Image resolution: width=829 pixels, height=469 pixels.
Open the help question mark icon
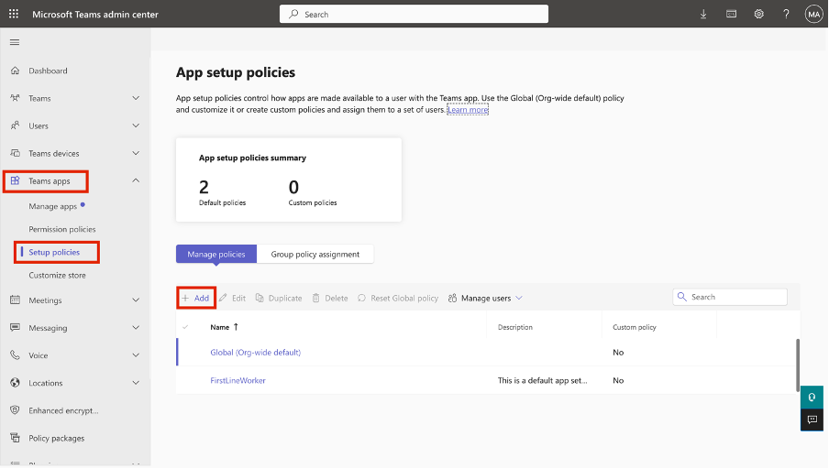point(786,15)
